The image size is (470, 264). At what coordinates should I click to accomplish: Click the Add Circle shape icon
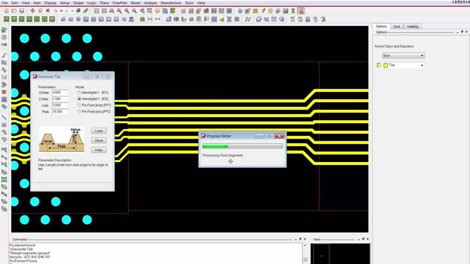78,19
